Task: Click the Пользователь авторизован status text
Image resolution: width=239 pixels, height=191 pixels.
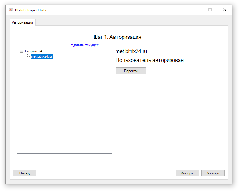Action: point(150,60)
